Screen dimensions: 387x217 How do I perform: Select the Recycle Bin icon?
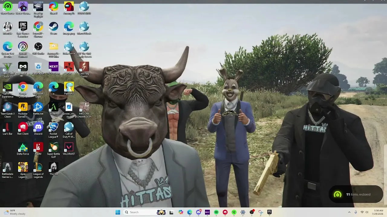click(38, 68)
